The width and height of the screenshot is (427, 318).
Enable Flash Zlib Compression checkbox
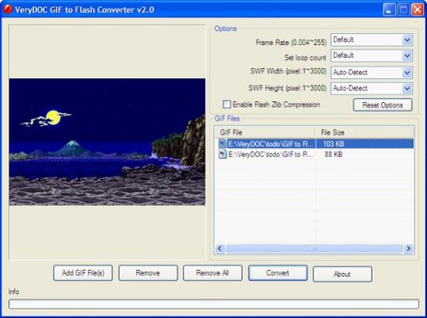point(227,104)
